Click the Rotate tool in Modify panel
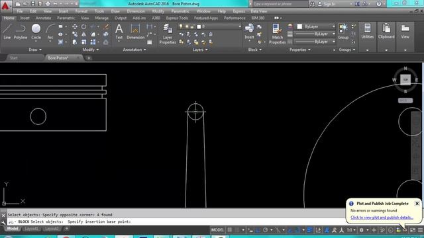The height and width of the screenshot is (238, 424). 84,26
